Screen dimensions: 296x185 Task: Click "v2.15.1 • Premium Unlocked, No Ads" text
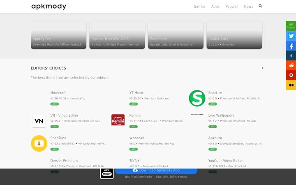coord(75,121)
